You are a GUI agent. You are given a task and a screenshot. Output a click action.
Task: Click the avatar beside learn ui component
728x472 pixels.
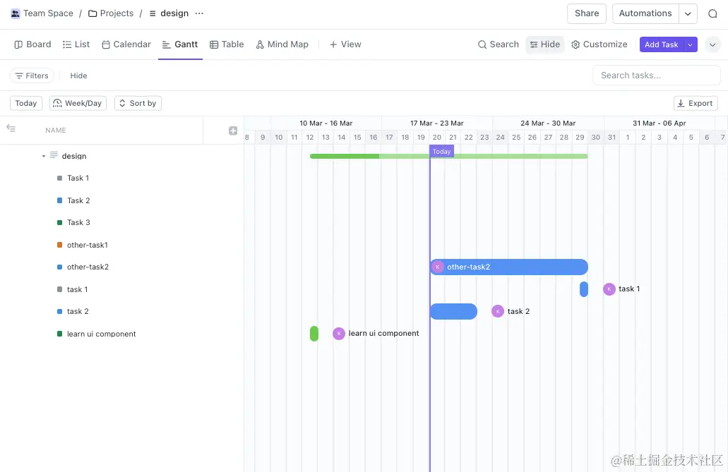tap(339, 334)
